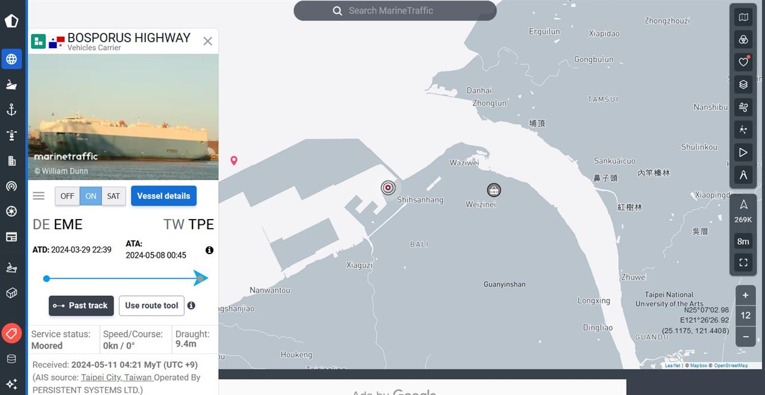Open the map filters circles icon
Viewport: 765px width, 395px height.
click(x=743, y=39)
